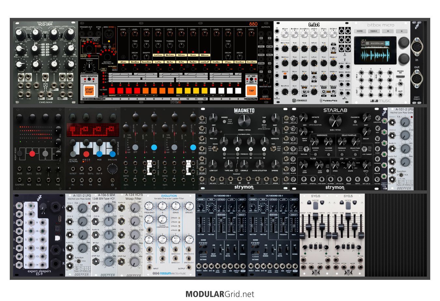Flip the SNAP GD/NORM toggle switch on 6m0d6

click(x=333, y=48)
